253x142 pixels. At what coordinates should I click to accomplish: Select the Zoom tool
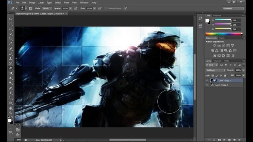tap(11, 113)
